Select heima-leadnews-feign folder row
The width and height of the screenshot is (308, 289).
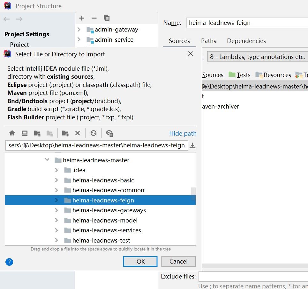click(x=100, y=200)
